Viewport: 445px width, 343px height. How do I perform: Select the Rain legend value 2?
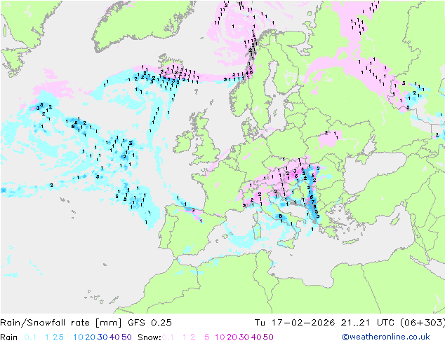pos(55,337)
